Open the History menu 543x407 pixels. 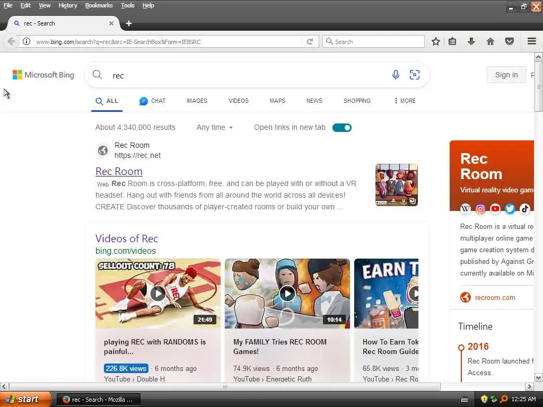point(68,5)
